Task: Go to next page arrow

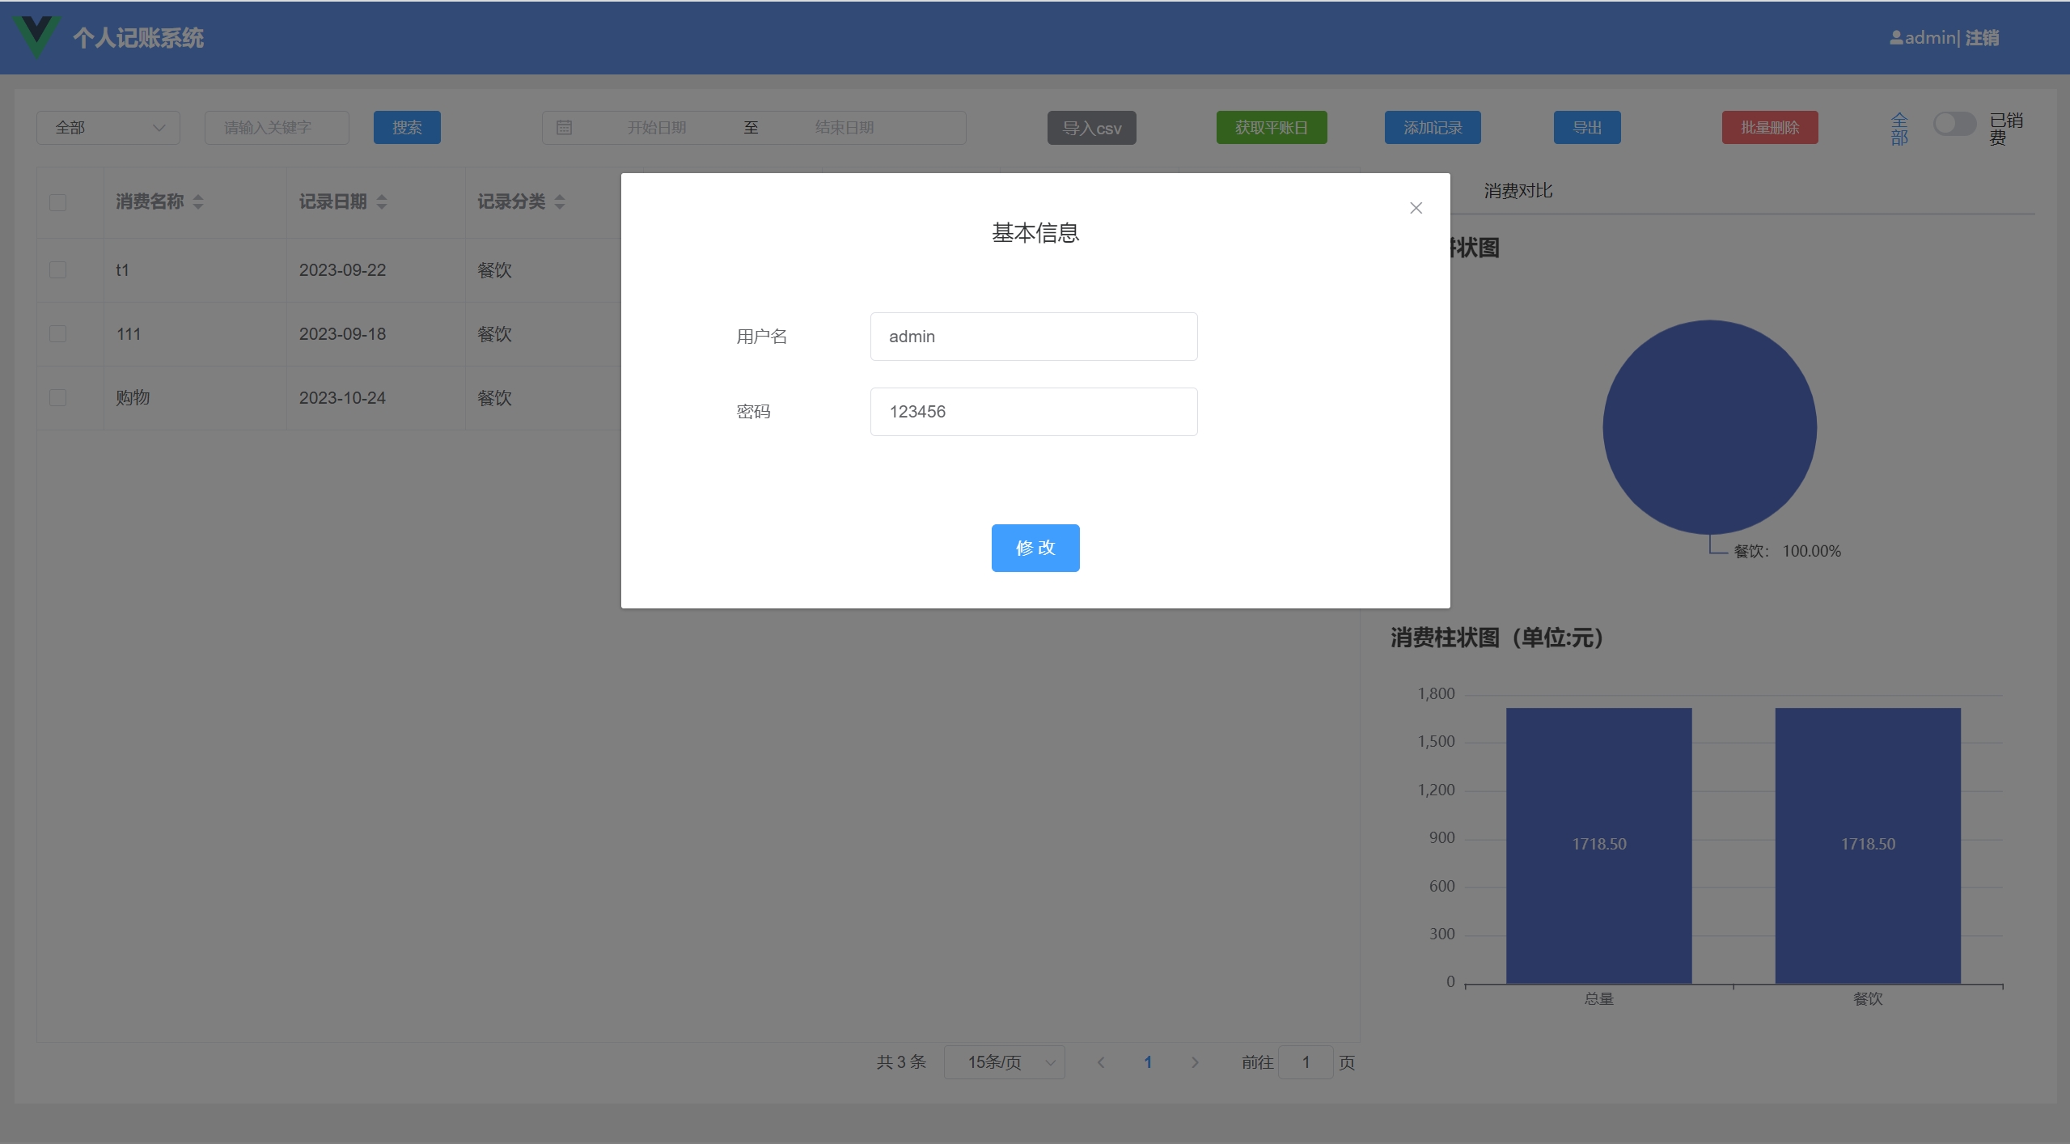Action: tap(1195, 1062)
